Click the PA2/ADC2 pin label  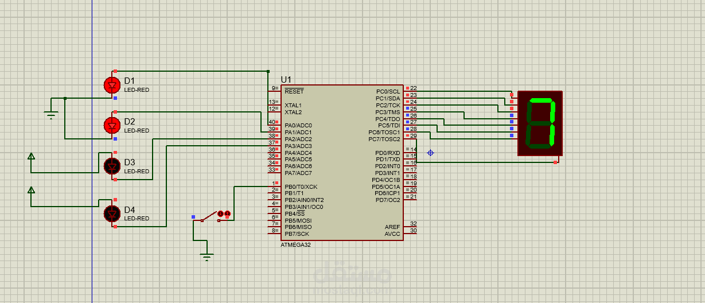(x=298, y=139)
